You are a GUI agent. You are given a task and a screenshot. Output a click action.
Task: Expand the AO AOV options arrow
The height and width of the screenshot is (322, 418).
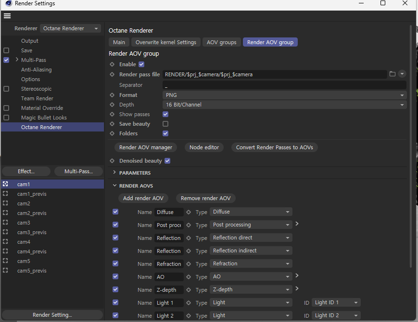297,275
